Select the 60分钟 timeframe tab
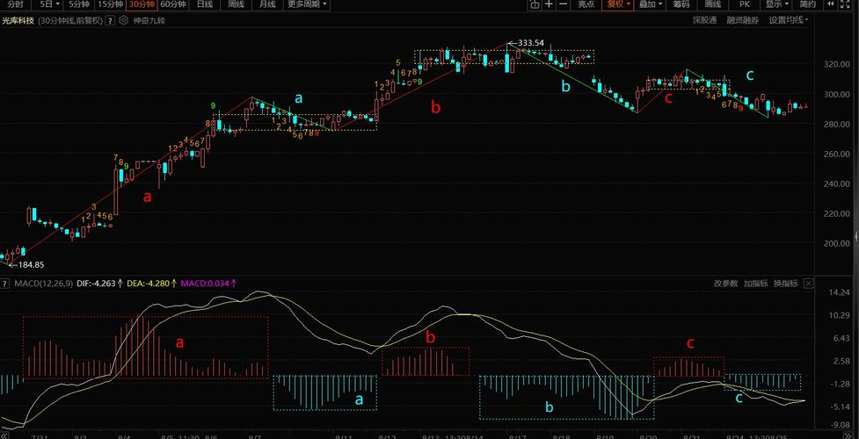Image resolution: width=859 pixels, height=439 pixels. point(173,4)
